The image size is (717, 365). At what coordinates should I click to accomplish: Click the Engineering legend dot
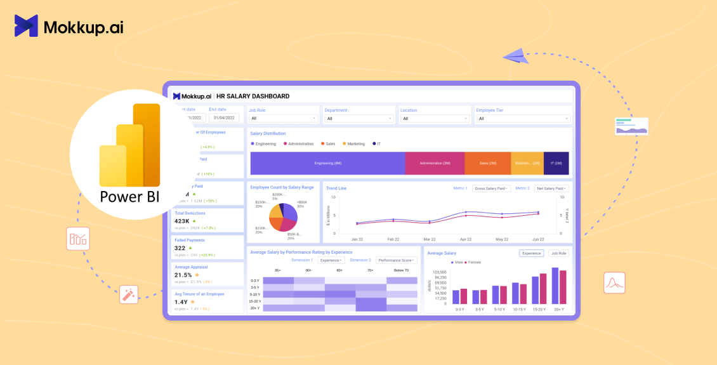[253, 143]
